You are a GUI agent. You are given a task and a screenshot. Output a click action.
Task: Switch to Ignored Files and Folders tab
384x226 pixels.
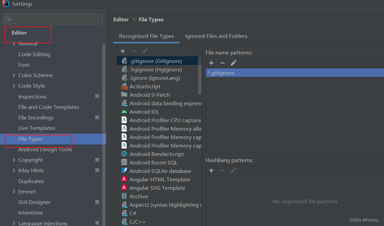point(216,36)
